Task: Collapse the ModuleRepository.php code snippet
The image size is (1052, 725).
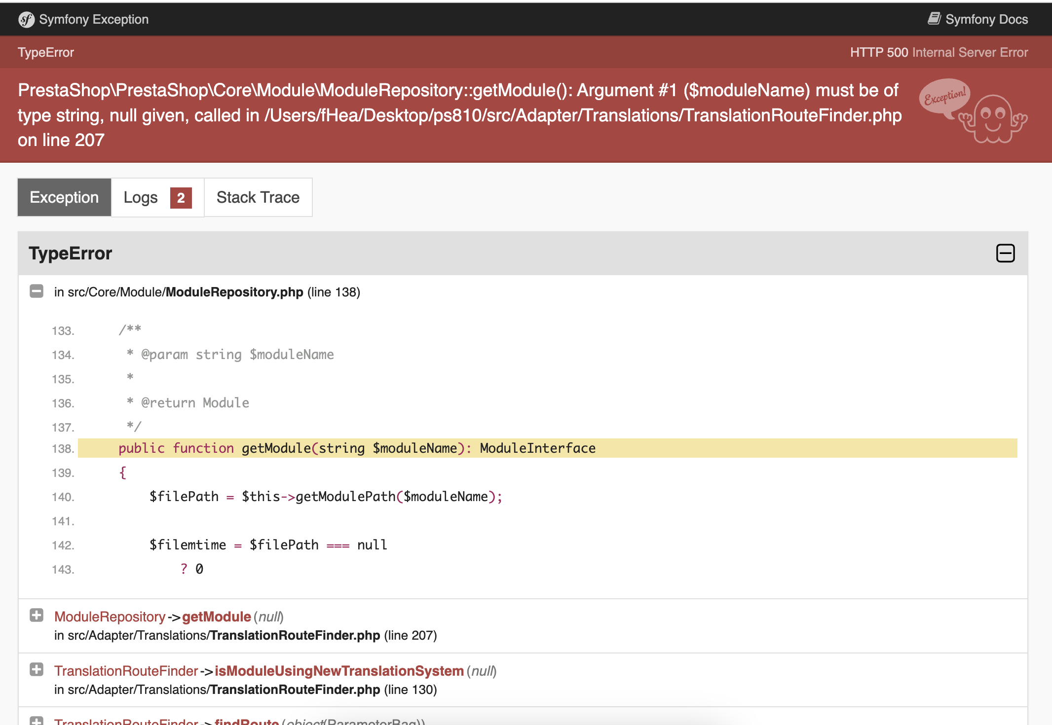Action: click(x=36, y=291)
